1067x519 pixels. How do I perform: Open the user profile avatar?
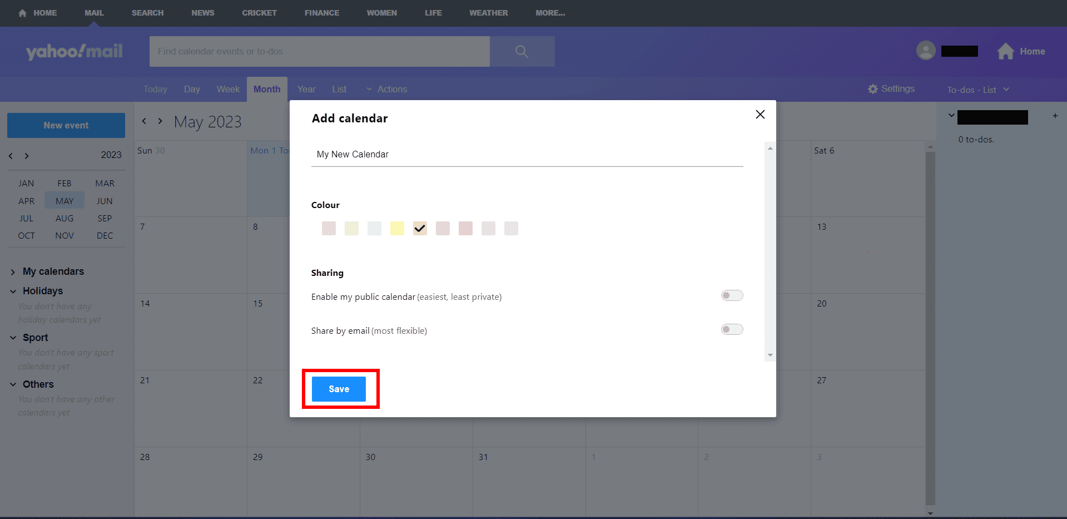point(925,51)
